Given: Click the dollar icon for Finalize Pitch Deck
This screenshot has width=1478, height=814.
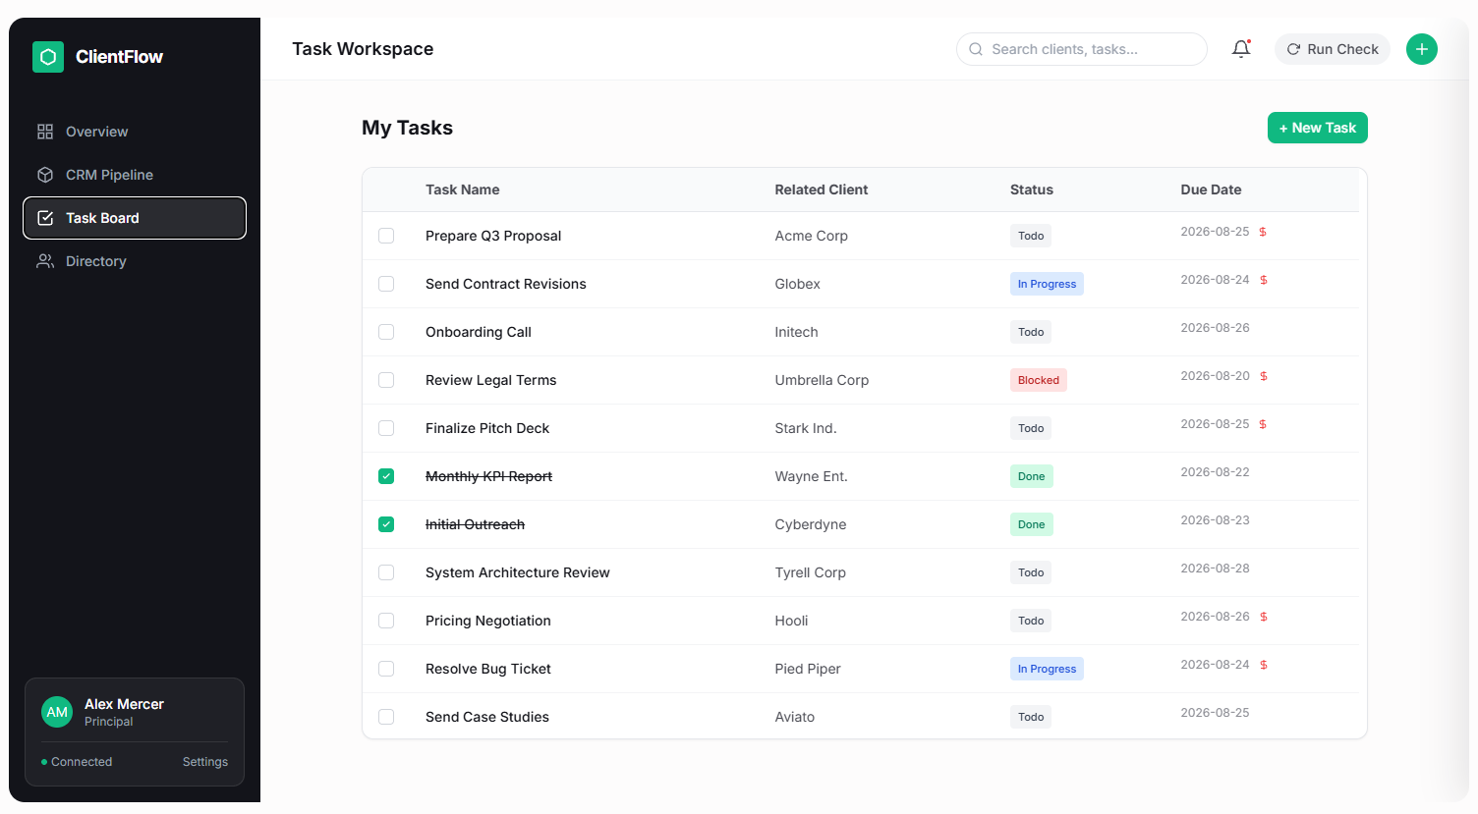Looking at the screenshot, I should pyautogui.click(x=1263, y=424).
